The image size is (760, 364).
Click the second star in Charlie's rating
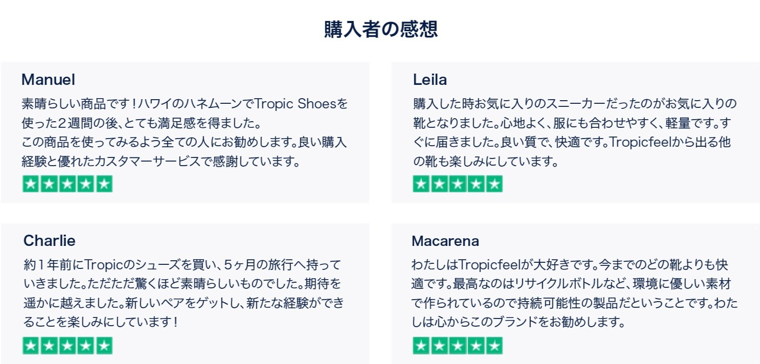pyautogui.click(x=49, y=346)
